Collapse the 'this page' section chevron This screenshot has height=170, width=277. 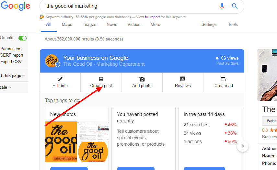(24, 76)
